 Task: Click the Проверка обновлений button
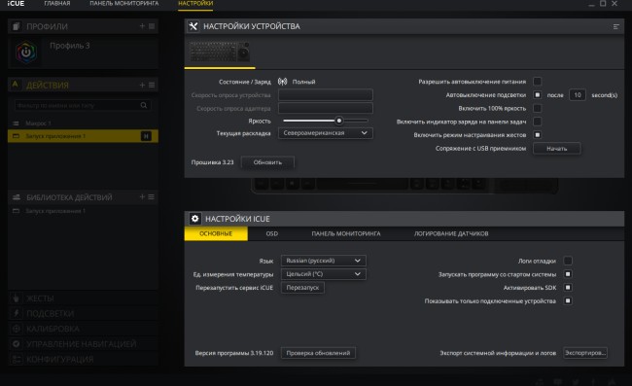tap(318, 353)
